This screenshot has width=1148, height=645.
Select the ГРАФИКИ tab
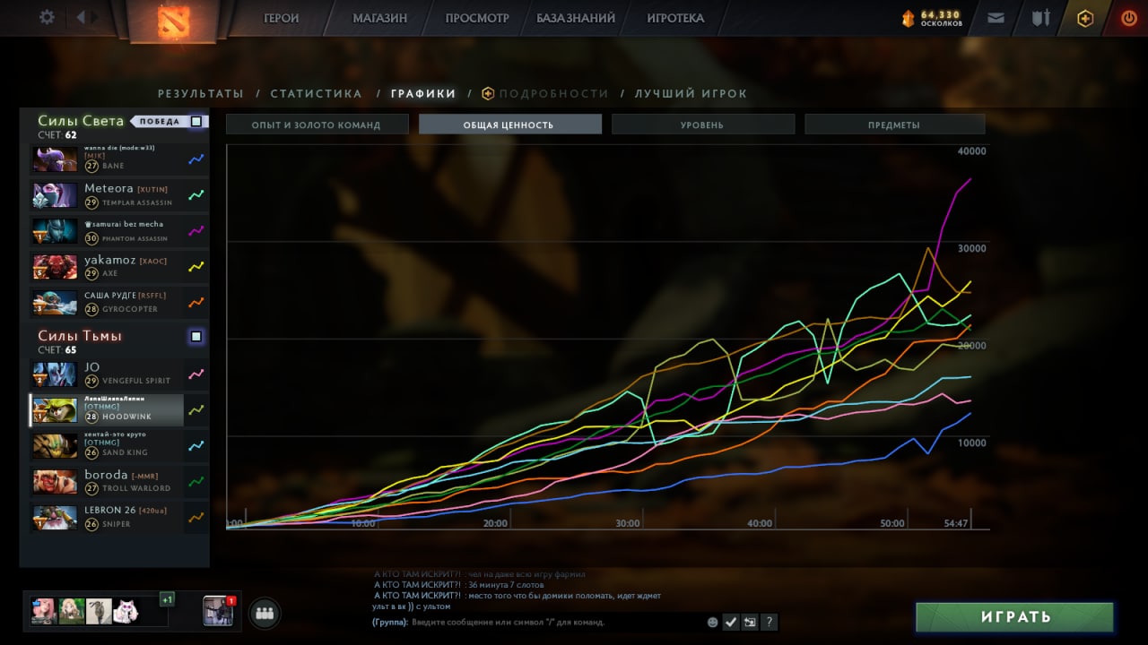tap(423, 94)
